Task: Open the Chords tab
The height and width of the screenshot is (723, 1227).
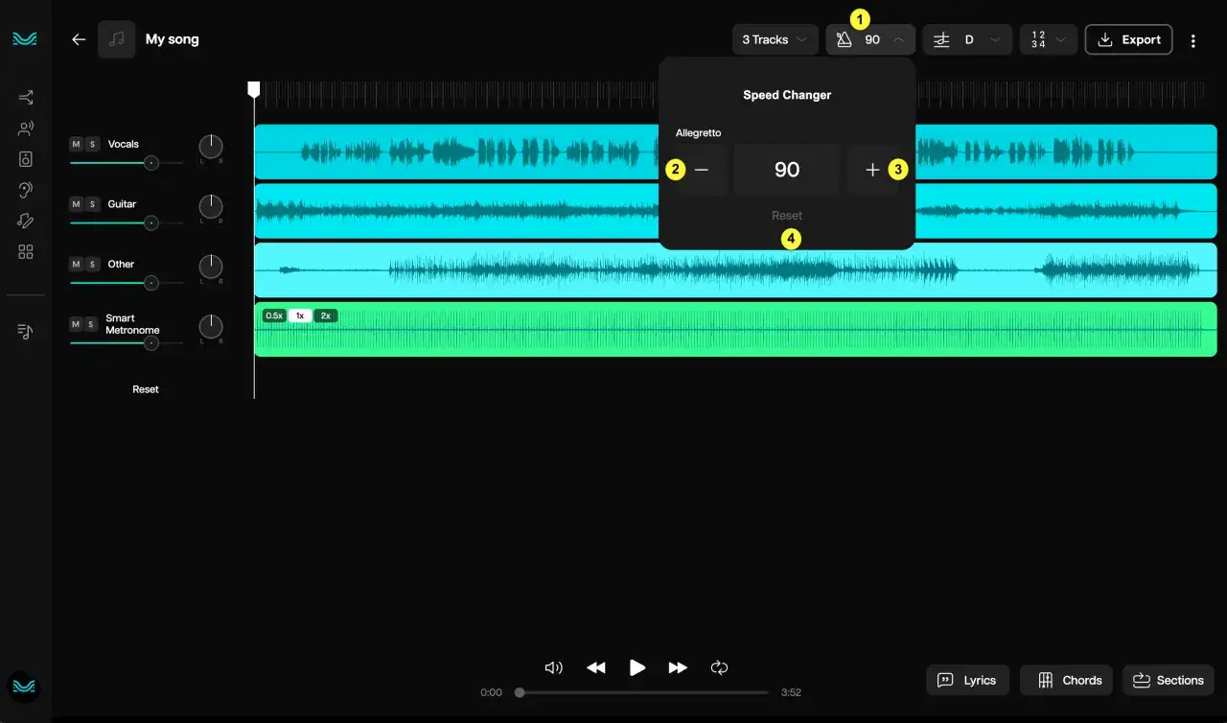Action: (x=1067, y=680)
